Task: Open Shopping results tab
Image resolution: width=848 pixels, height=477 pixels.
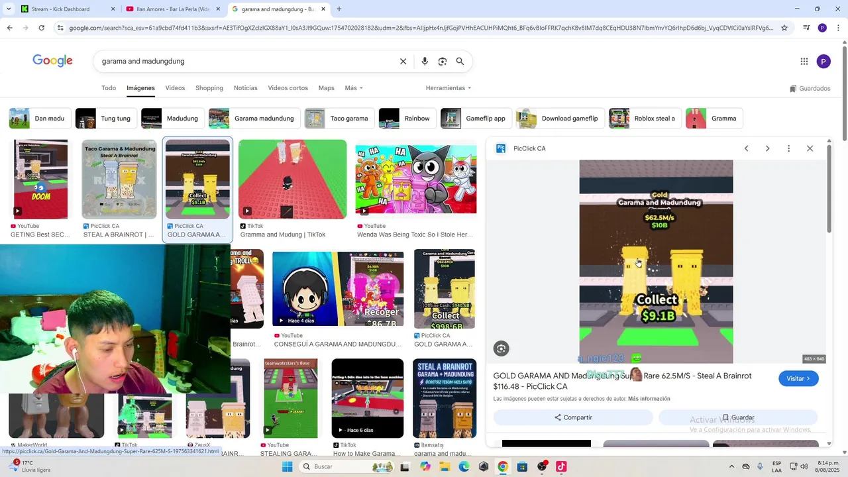Action: pos(209,88)
